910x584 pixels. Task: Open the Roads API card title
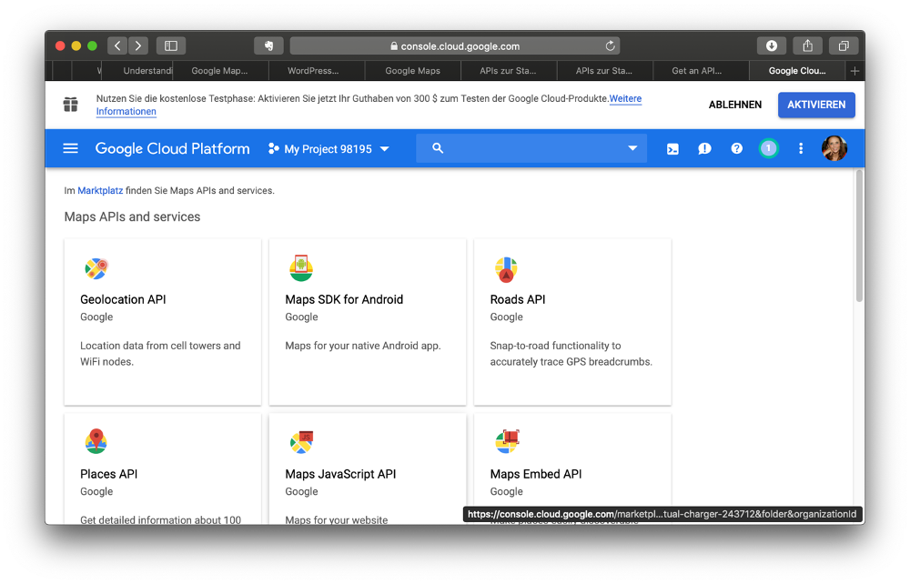click(x=518, y=299)
